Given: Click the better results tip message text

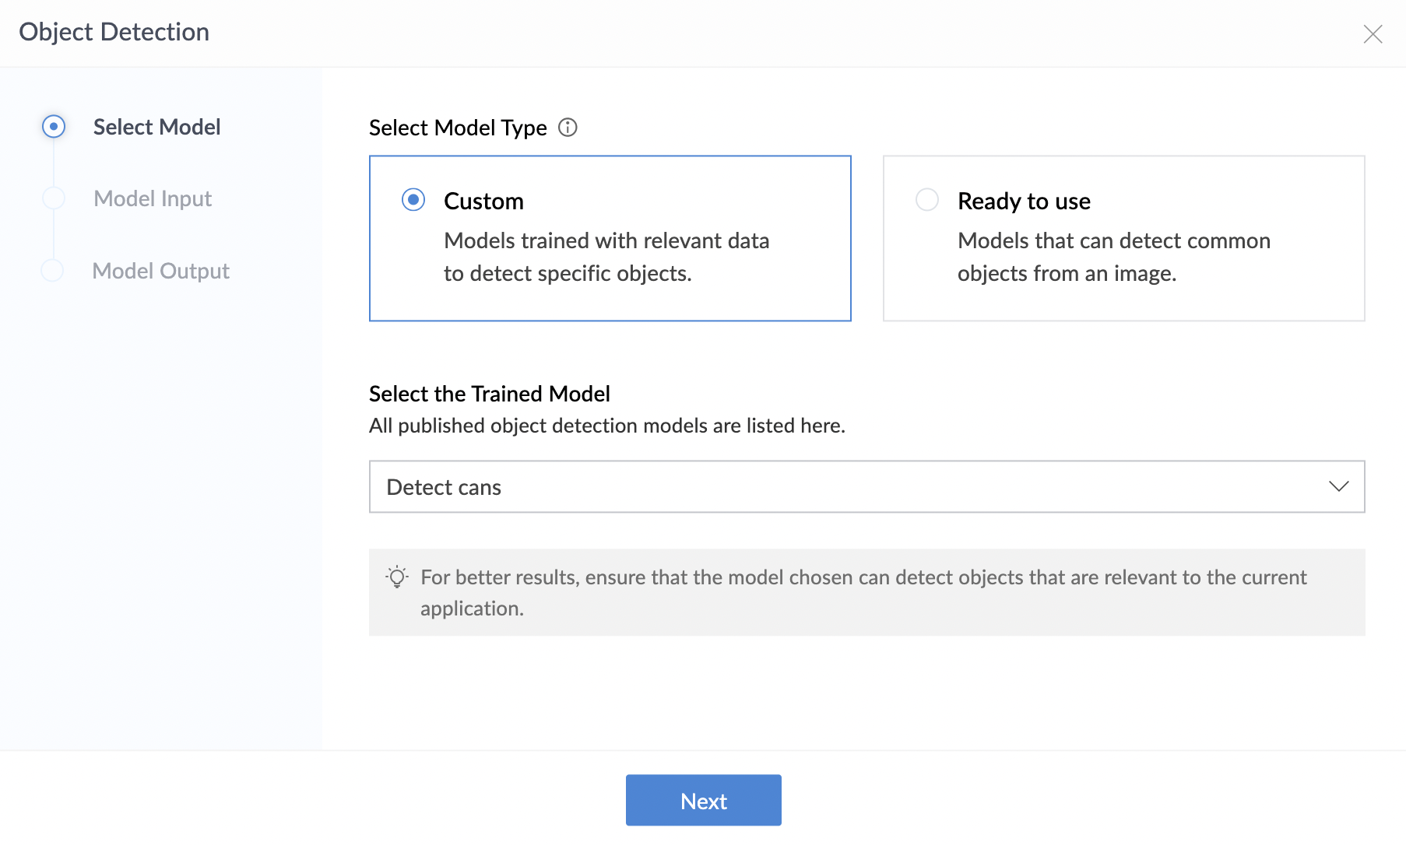Looking at the screenshot, I should point(863,592).
